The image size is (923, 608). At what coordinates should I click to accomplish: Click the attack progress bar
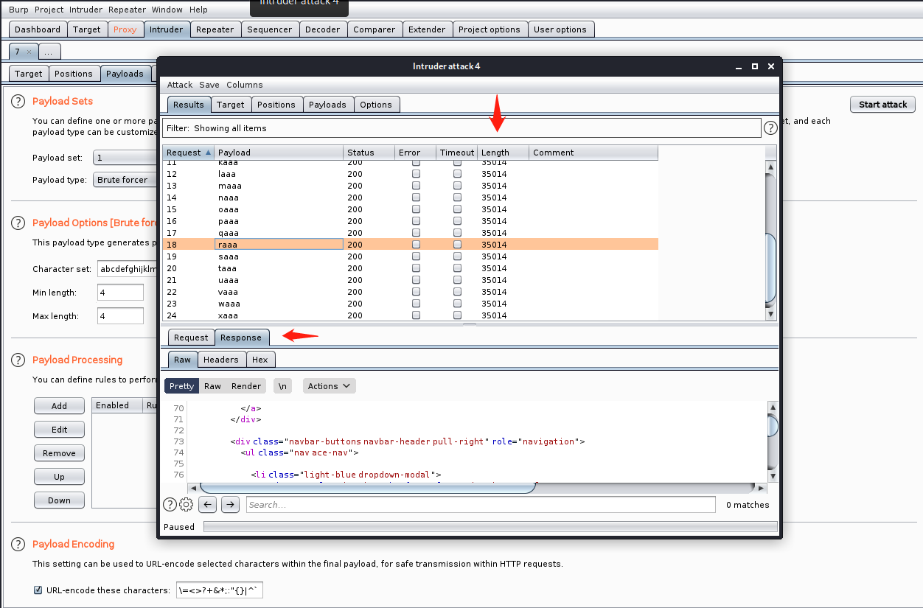pos(490,527)
